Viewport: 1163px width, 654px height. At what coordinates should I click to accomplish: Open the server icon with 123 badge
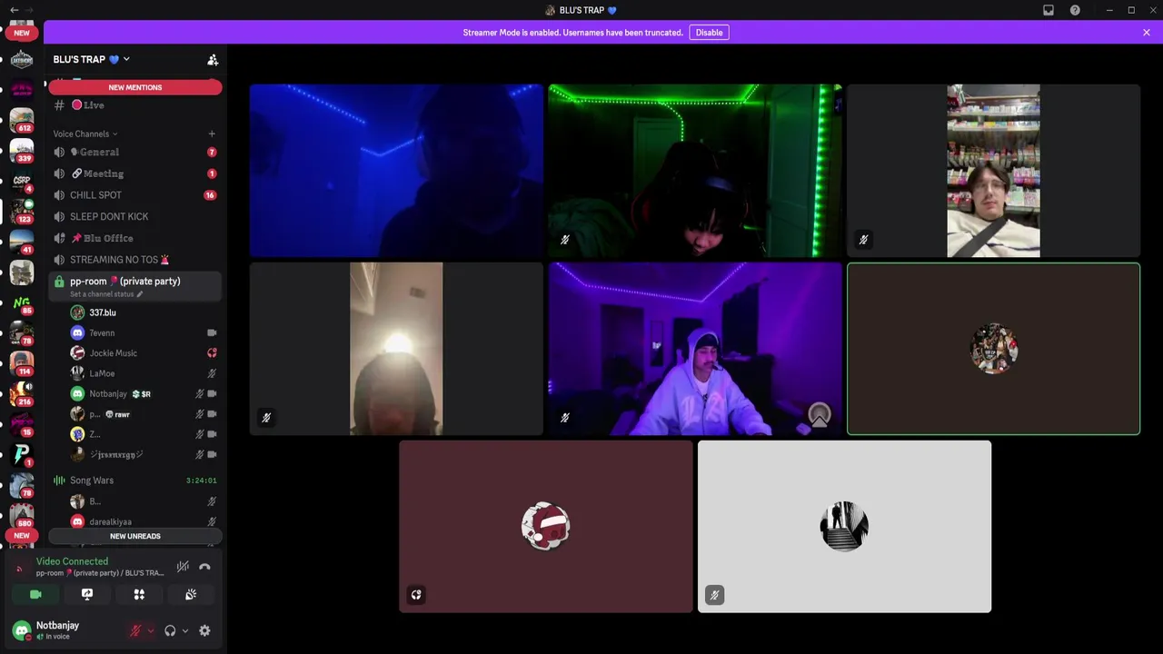click(22, 212)
